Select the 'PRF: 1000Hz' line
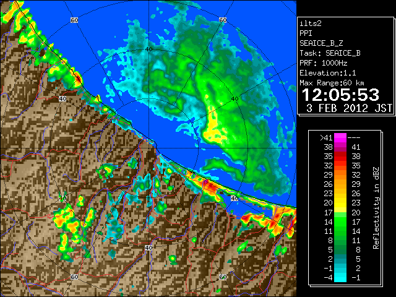 [324, 63]
